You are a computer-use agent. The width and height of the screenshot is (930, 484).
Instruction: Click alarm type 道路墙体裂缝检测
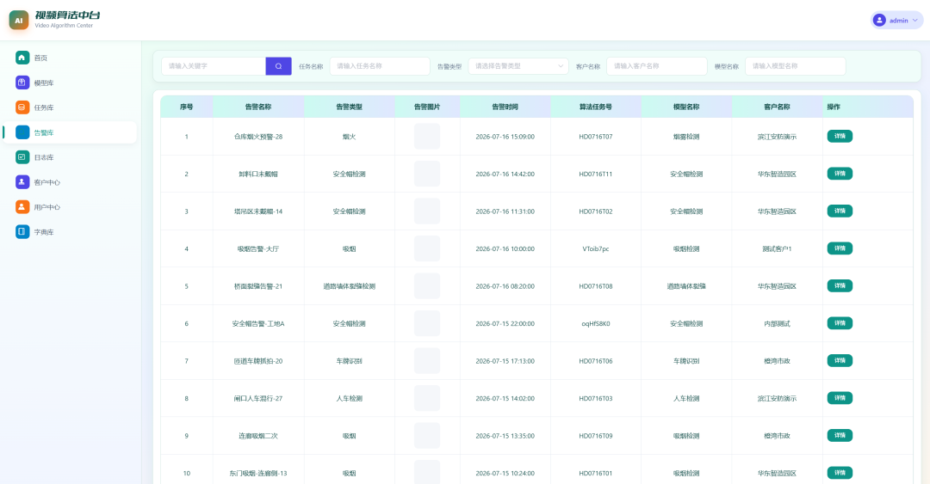click(x=349, y=286)
